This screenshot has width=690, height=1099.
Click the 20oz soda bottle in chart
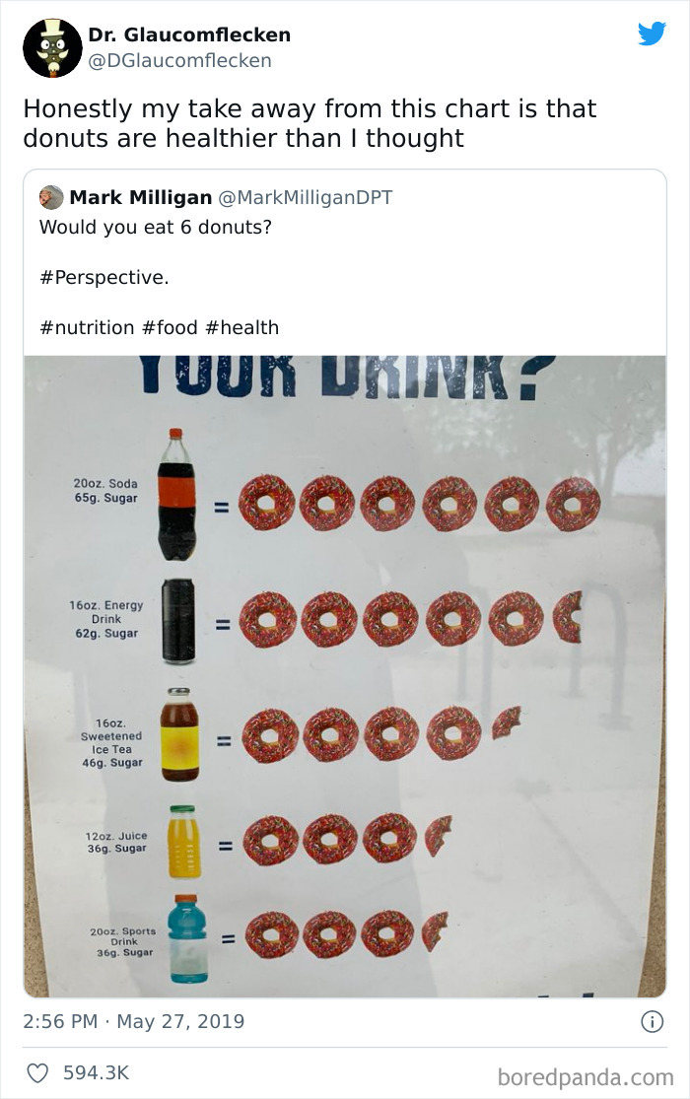pyautogui.click(x=177, y=494)
